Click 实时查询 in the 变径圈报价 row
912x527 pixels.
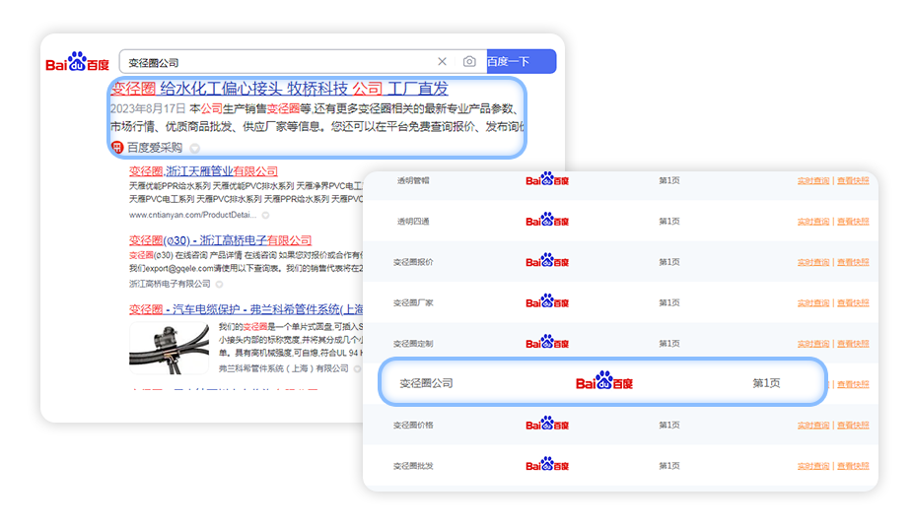[x=813, y=262]
